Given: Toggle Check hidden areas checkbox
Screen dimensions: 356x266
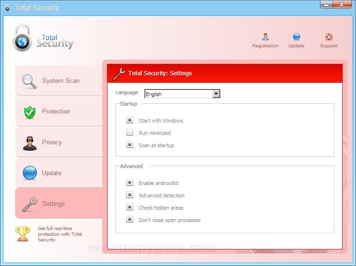Looking at the screenshot, I should (x=130, y=207).
